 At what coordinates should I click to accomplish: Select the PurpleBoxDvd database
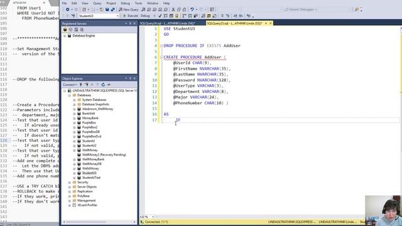92,136
